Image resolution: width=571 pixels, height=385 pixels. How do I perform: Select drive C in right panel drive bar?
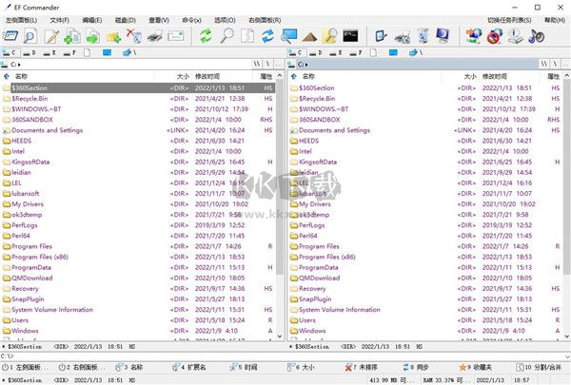[x=296, y=53]
